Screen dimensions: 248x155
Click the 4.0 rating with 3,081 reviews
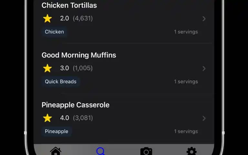click(x=76, y=118)
